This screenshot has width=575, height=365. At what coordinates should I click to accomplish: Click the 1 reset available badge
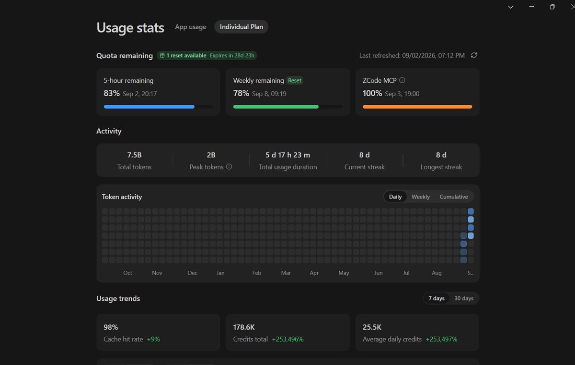click(207, 55)
